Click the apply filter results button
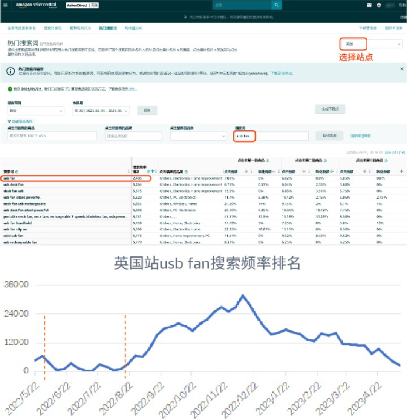Image resolution: width=407 pixels, height=419 pixels. pyautogui.click(x=329, y=136)
